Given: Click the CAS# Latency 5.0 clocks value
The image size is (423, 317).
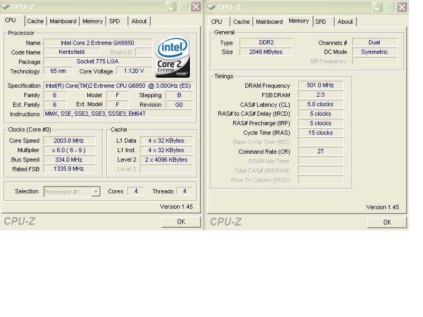Looking at the screenshot, I should pyautogui.click(x=320, y=104).
